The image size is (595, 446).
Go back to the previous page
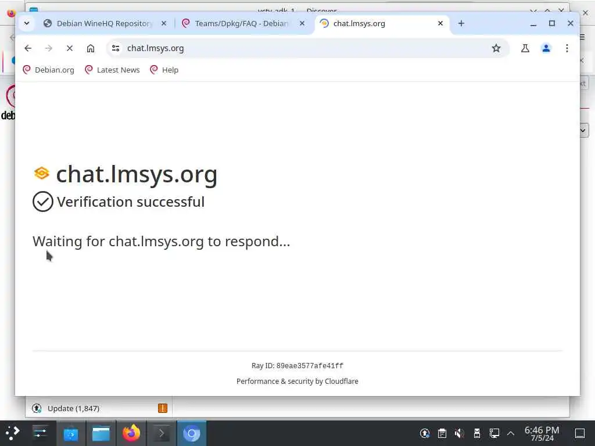click(x=28, y=48)
